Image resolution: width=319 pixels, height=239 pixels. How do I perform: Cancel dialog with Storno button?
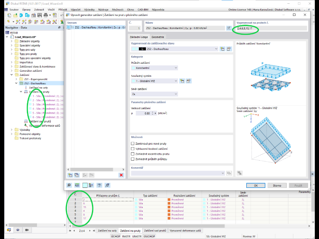tap(277, 185)
